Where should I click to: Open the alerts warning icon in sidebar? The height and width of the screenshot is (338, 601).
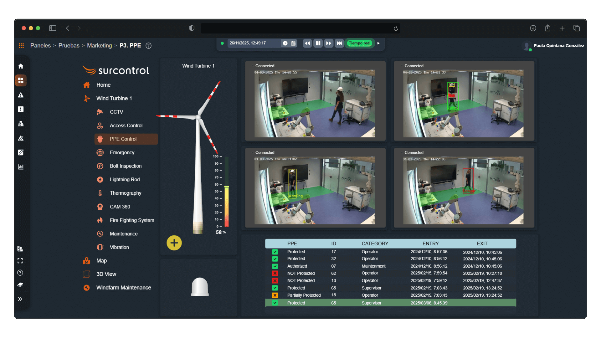[x=21, y=95]
